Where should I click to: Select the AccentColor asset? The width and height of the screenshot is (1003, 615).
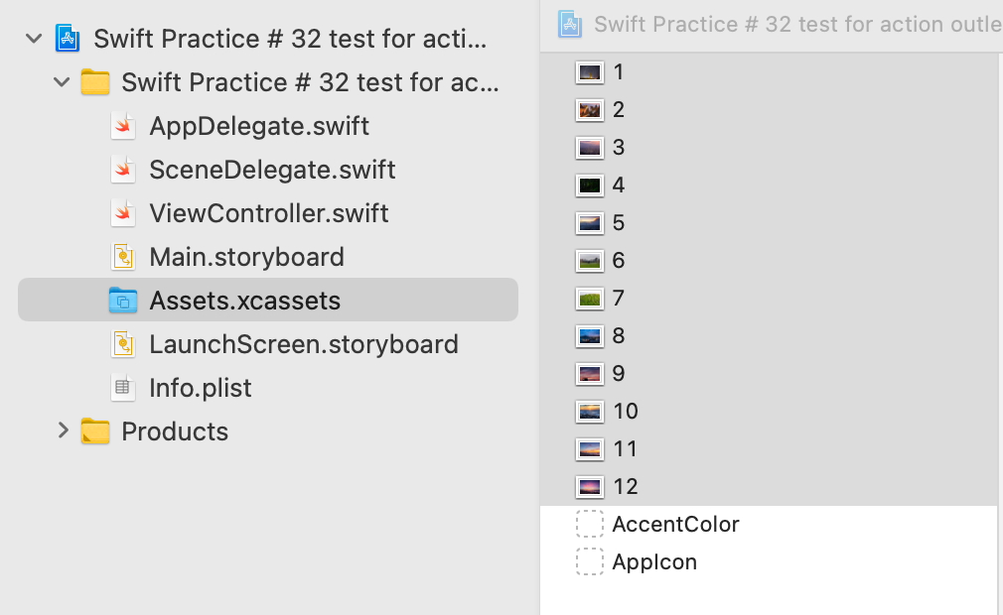tap(676, 524)
